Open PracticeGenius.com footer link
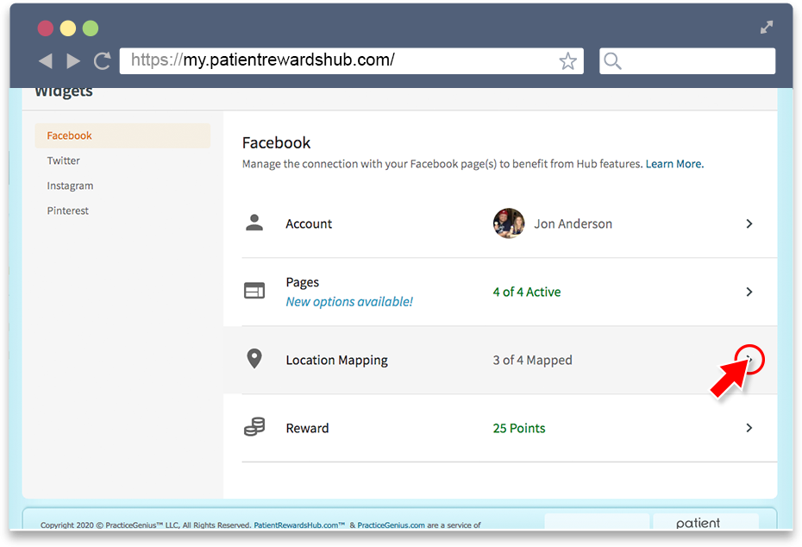Viewport: 802px width, 547px height. pyautogui.click(x=391, y=525)
